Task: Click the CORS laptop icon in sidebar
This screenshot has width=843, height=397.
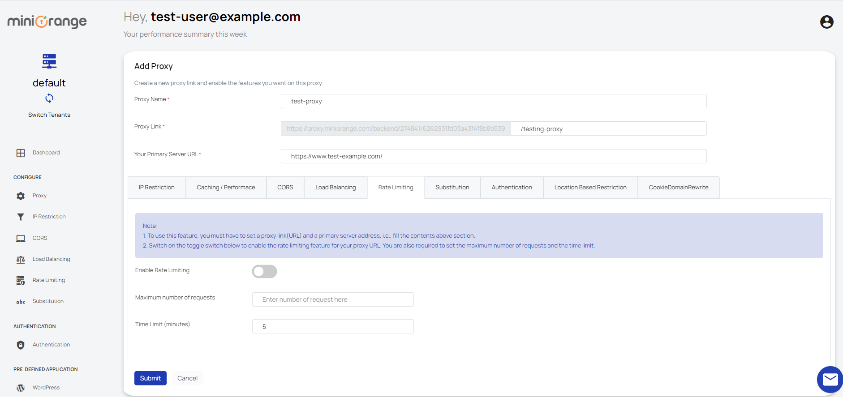Action: [x=21, y=239]
